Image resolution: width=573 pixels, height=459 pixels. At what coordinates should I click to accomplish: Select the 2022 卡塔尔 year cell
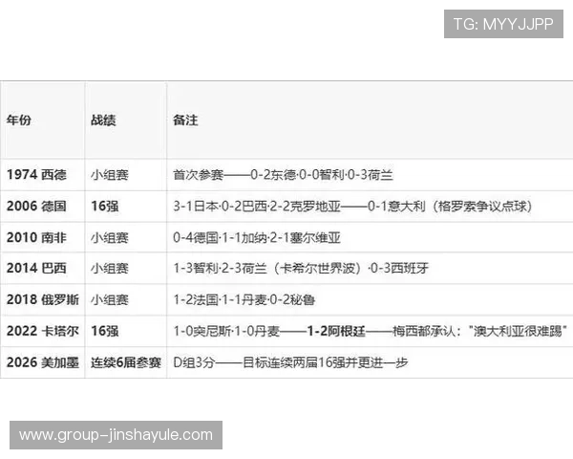[43, 331]
